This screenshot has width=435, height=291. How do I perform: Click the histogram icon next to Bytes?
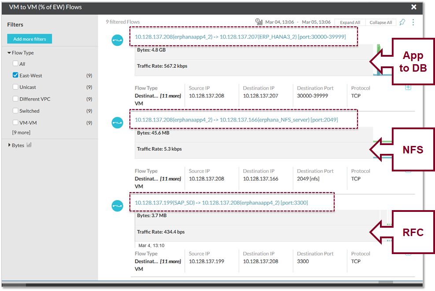point(29,145)
